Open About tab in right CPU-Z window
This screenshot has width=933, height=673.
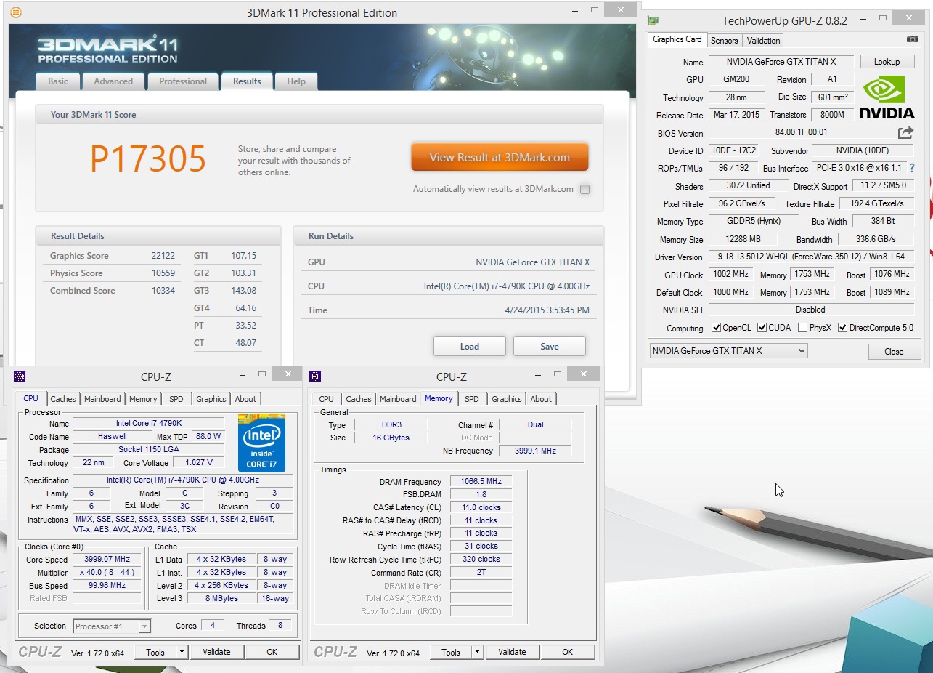pyautogui.click(x=541, y=399)
